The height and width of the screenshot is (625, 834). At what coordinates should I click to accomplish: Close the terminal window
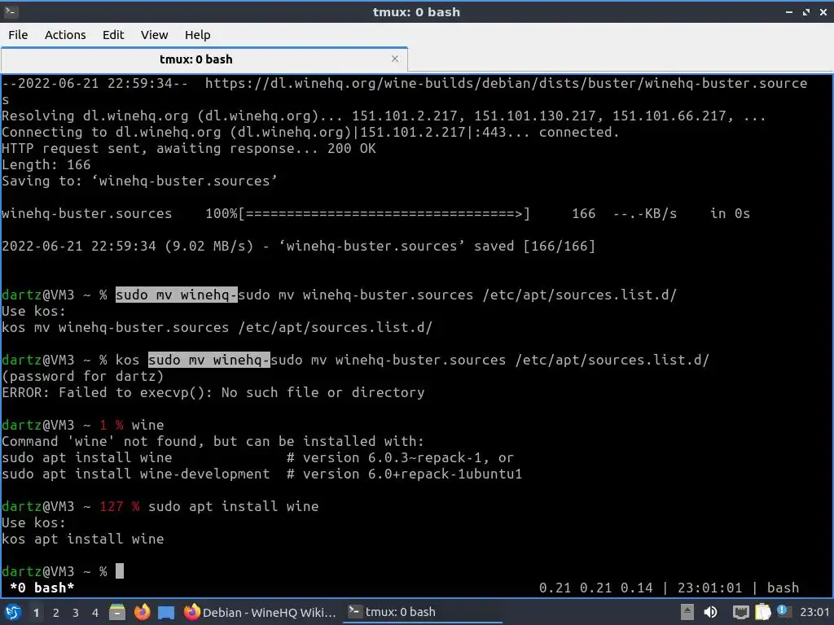pyautogui.click(x=823, y=11)
